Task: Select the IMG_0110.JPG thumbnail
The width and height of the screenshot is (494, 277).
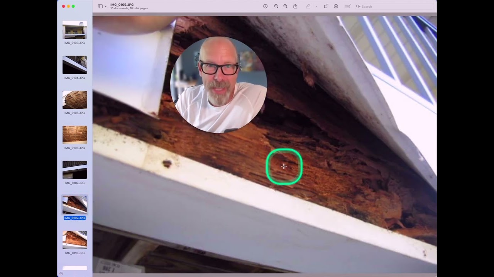Action: 74,240
